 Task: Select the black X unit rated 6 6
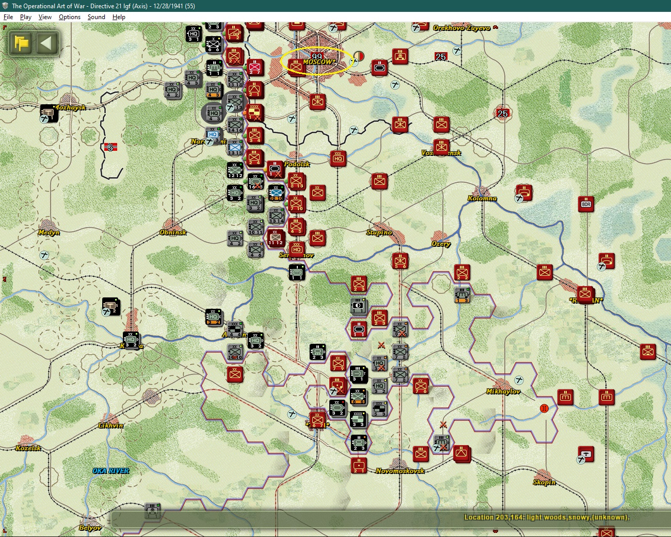pos(213,44)
